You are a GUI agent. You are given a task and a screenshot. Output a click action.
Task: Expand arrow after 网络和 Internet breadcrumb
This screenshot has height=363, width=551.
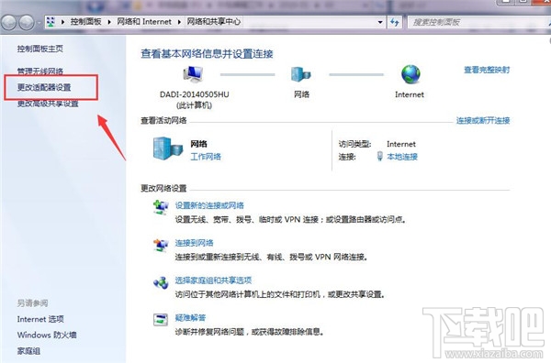tap(179, 22)
